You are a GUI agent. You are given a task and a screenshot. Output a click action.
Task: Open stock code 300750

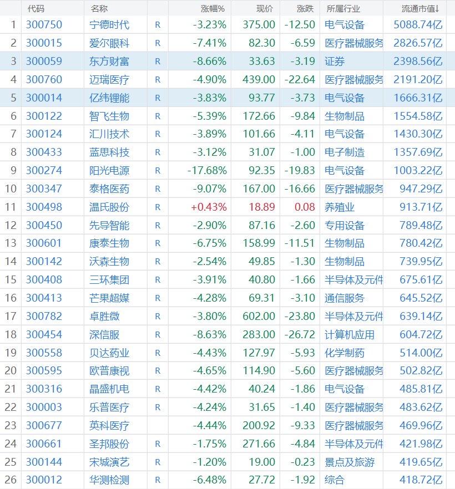tap(44, 24)
